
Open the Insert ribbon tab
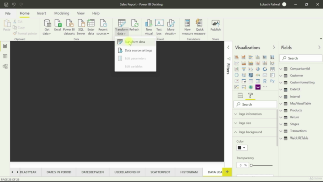pos(41,13)
